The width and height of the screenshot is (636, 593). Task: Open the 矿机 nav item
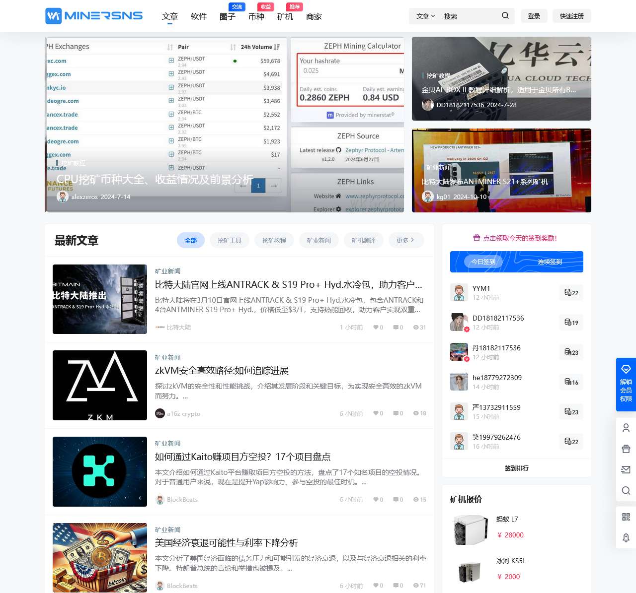[x=285, y=16]
